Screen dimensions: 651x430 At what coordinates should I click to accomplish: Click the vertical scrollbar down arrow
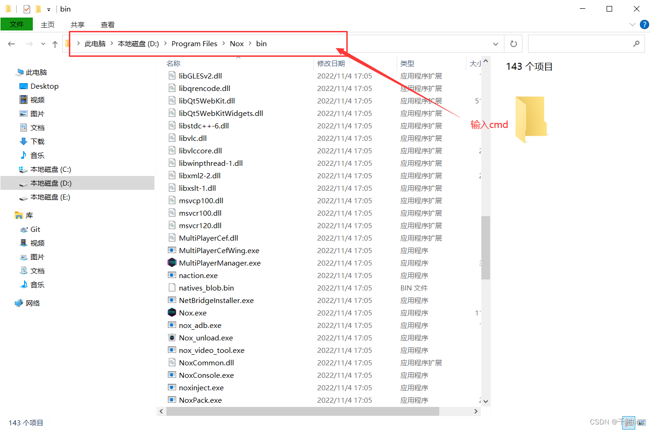point(485,401)
